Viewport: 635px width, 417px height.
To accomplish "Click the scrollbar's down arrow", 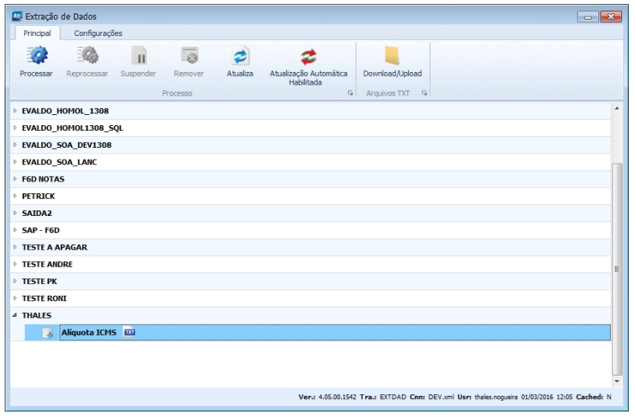I will [617, 381].
